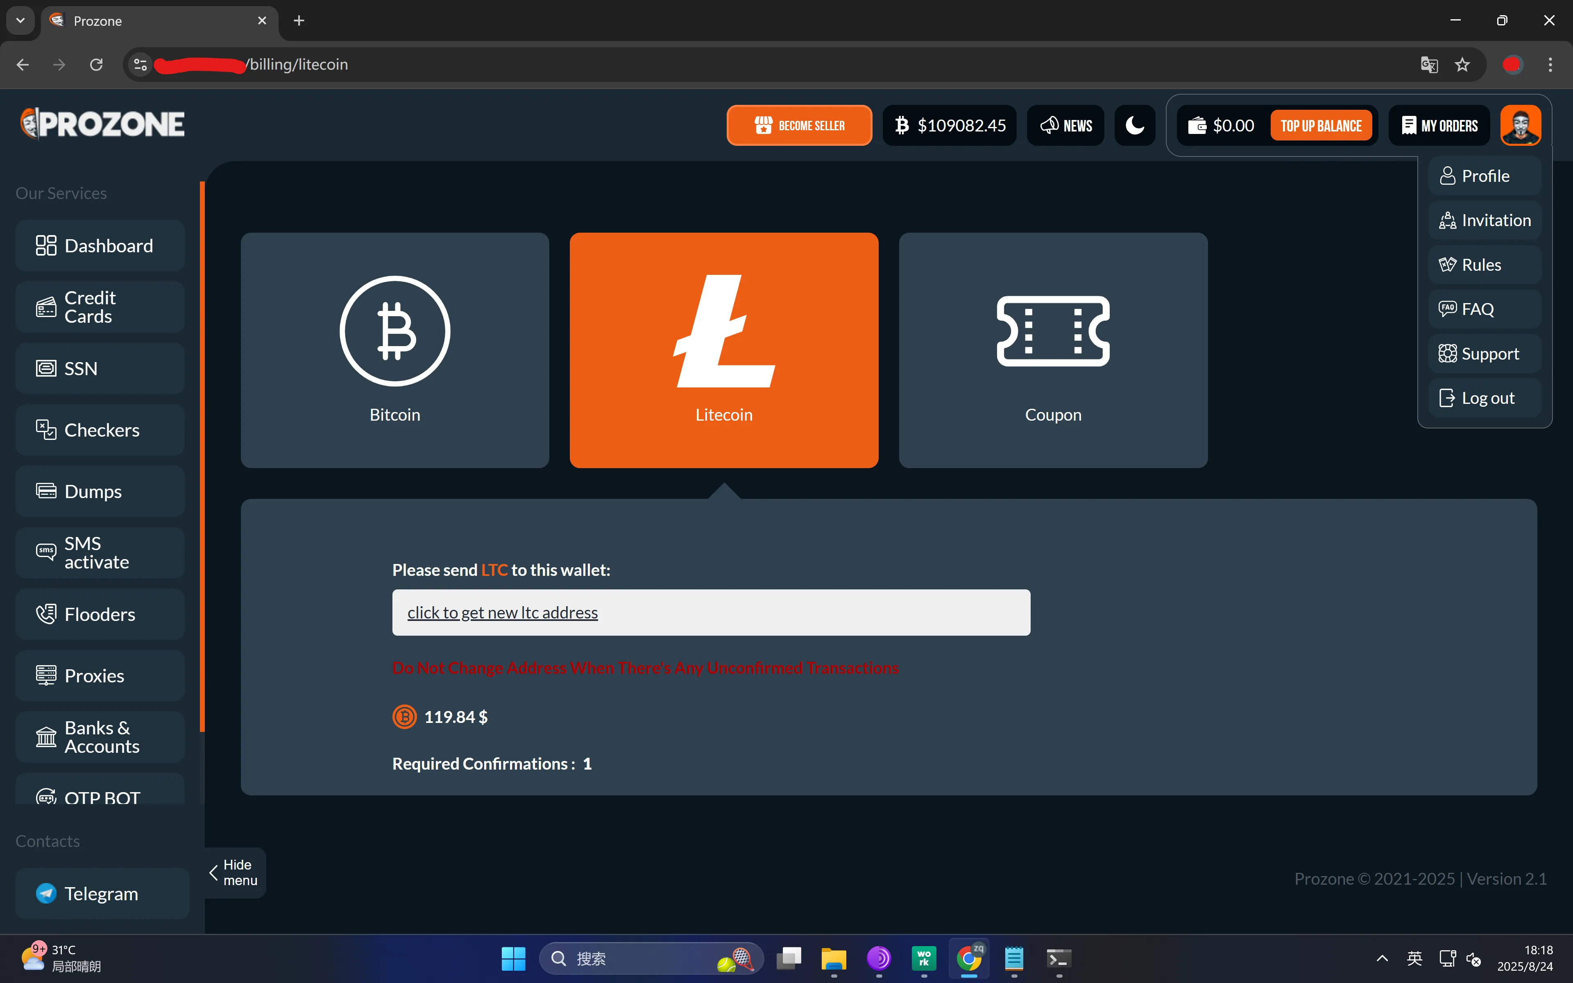Open Profile from the user menu
The height and width of the screenshot is (983, 1573).
[x=1485, y=176]
